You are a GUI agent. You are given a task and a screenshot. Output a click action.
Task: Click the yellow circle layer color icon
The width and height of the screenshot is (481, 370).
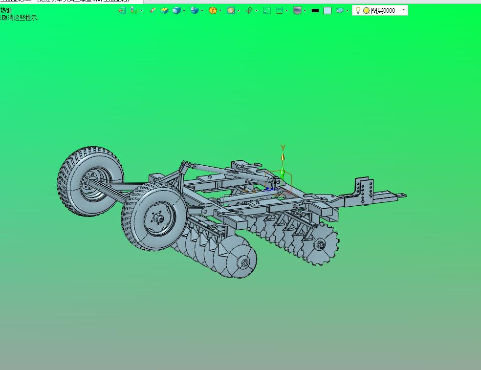click(x=366, y=11)
